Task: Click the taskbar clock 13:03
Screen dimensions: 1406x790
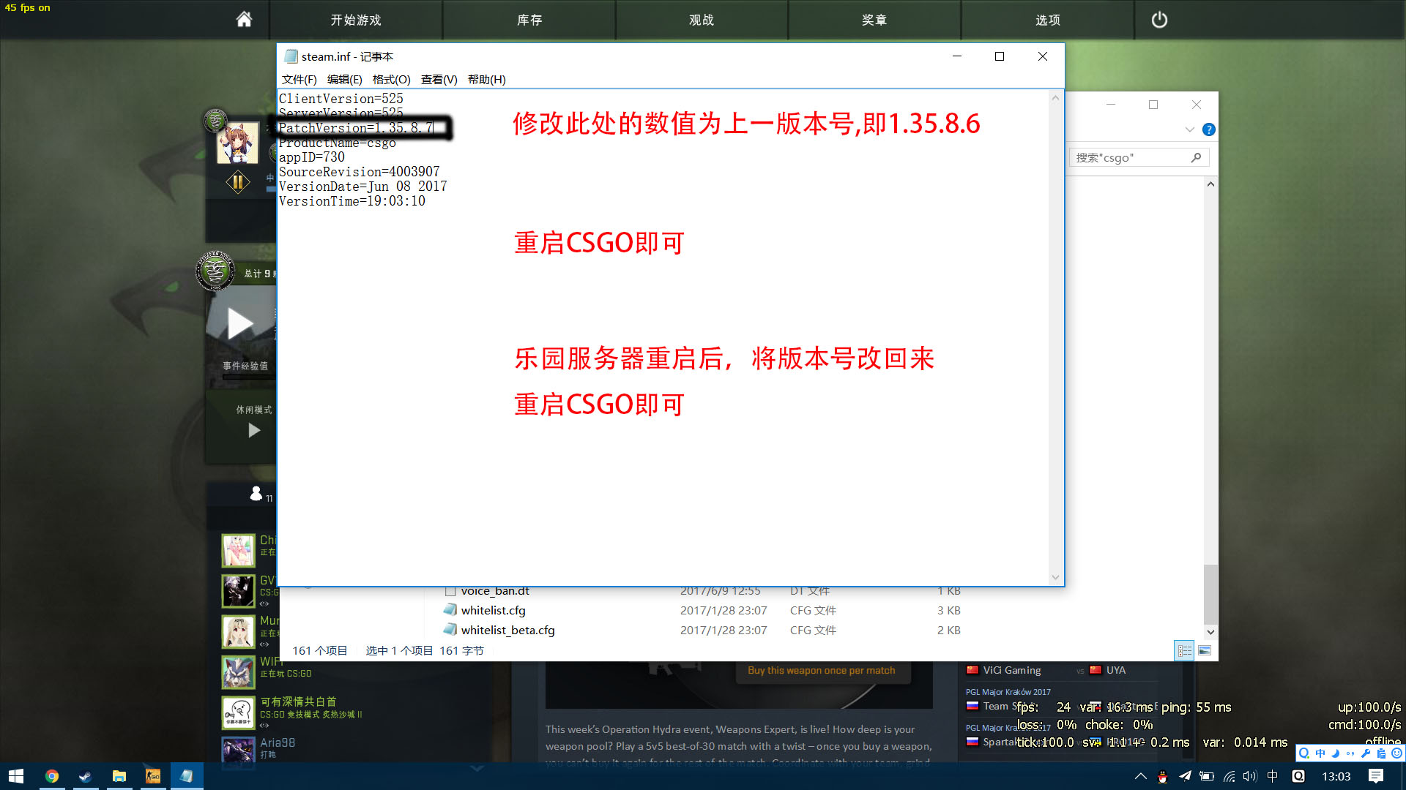Action: coord(1336,776)
